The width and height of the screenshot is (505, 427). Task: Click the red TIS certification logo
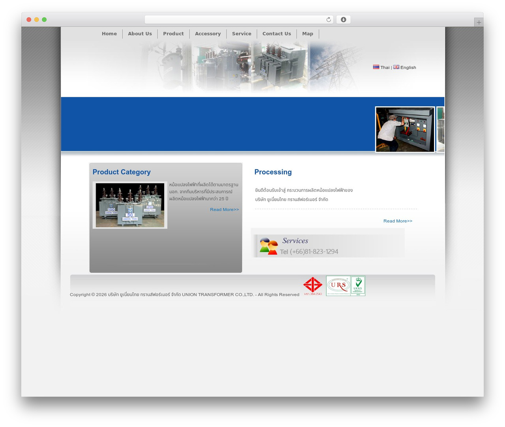coord(313,286)
